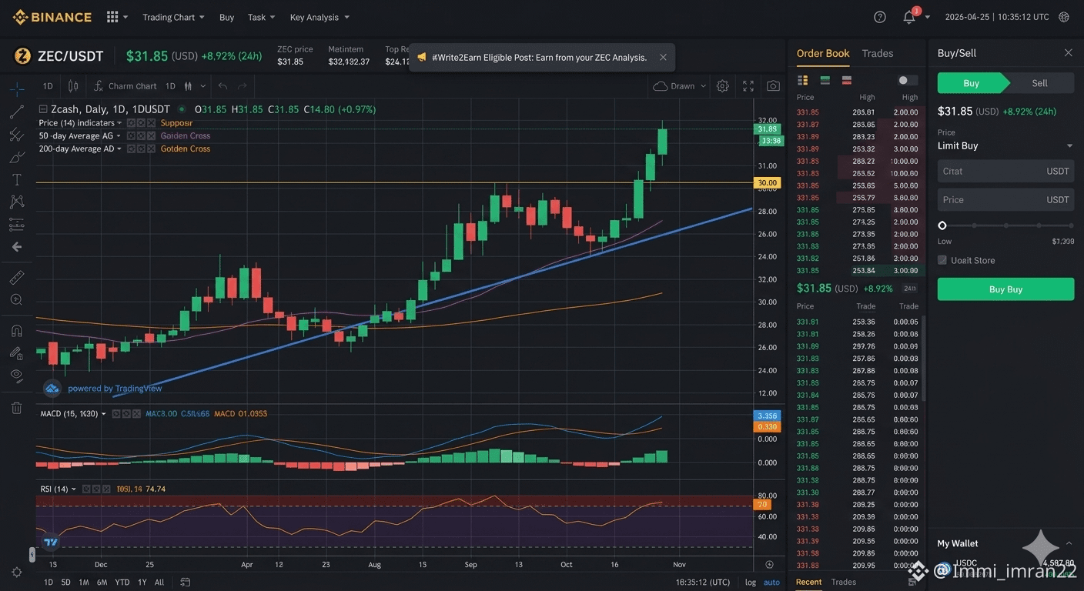Open the Task dropdown menu
This screenshot has height=591, width=1084.
[x=261, y=17]
